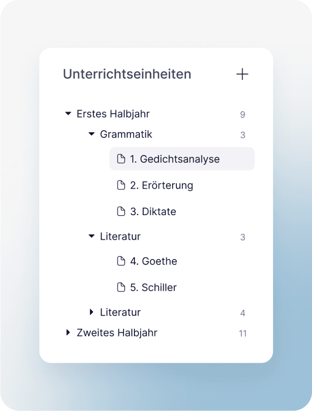Viewport: 312px width, 411px height.
Task: Click the plus icon to add a unit
Action: (242, 74)
